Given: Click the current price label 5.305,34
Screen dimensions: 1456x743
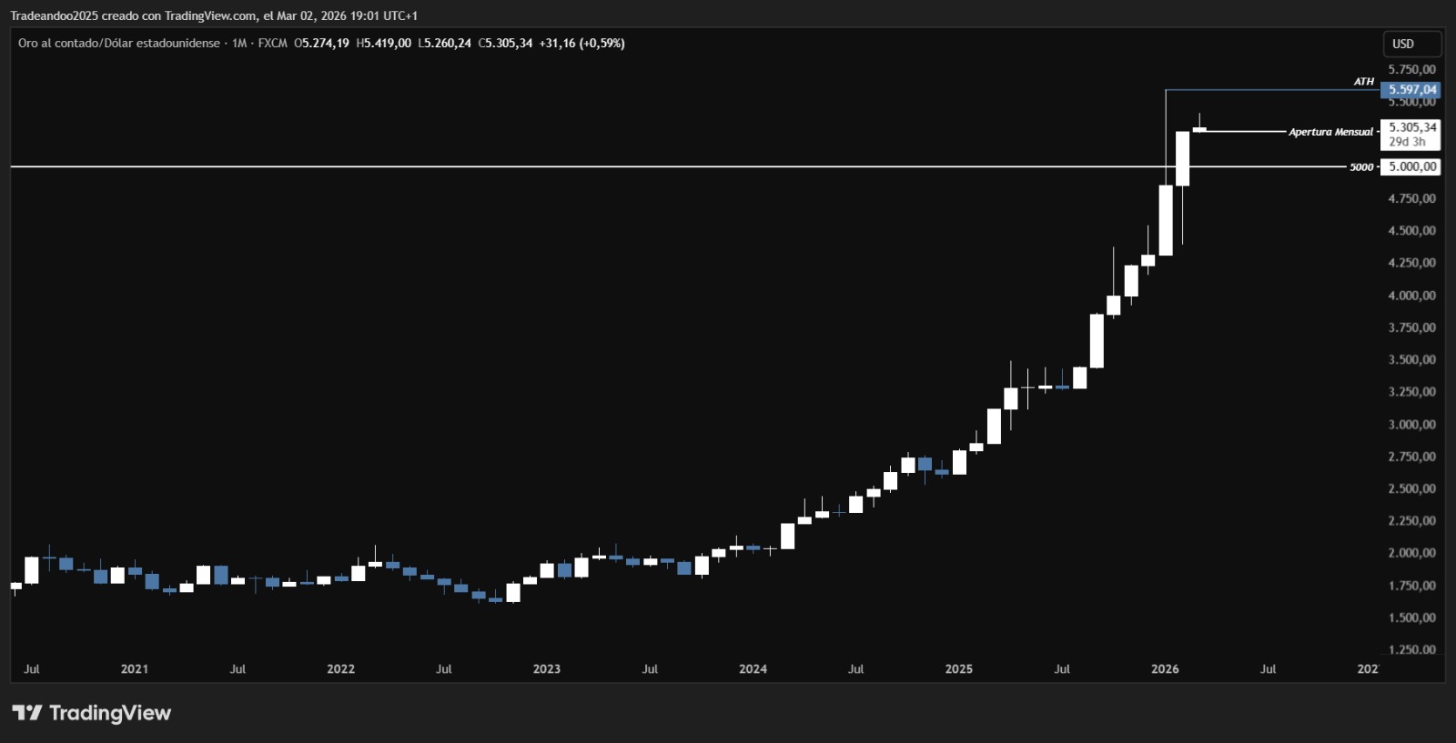Looking at the screenshot, I should pyautogui.click(x=1411, y=128).
